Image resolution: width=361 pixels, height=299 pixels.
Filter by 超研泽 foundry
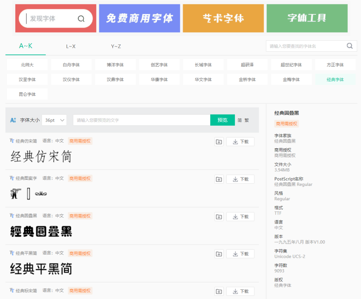247,65
